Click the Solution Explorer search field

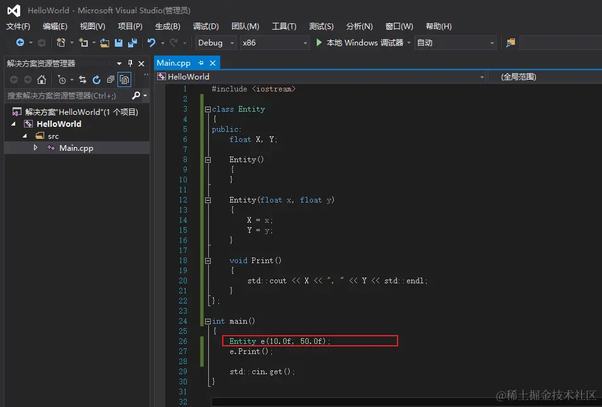pyautogui.click(x=68, y=96)
